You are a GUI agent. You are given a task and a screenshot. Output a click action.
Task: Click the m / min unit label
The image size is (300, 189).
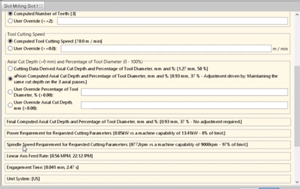pos(280,49)
